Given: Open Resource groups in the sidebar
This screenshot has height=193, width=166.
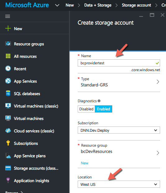Looking at the screenshot, I should point(29,44).
